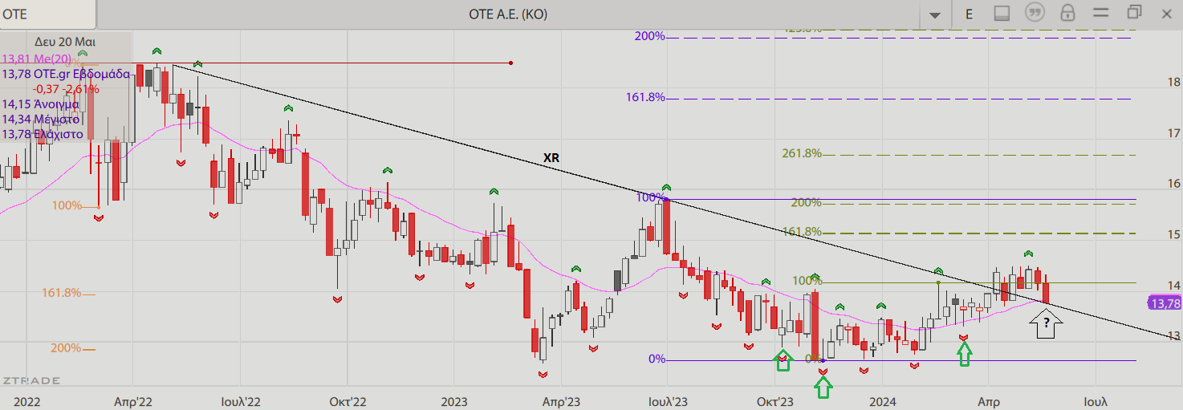Click the purple 161.8% Fibonacci label
This screenshot has width=1183, height=410.
point(645,97)
